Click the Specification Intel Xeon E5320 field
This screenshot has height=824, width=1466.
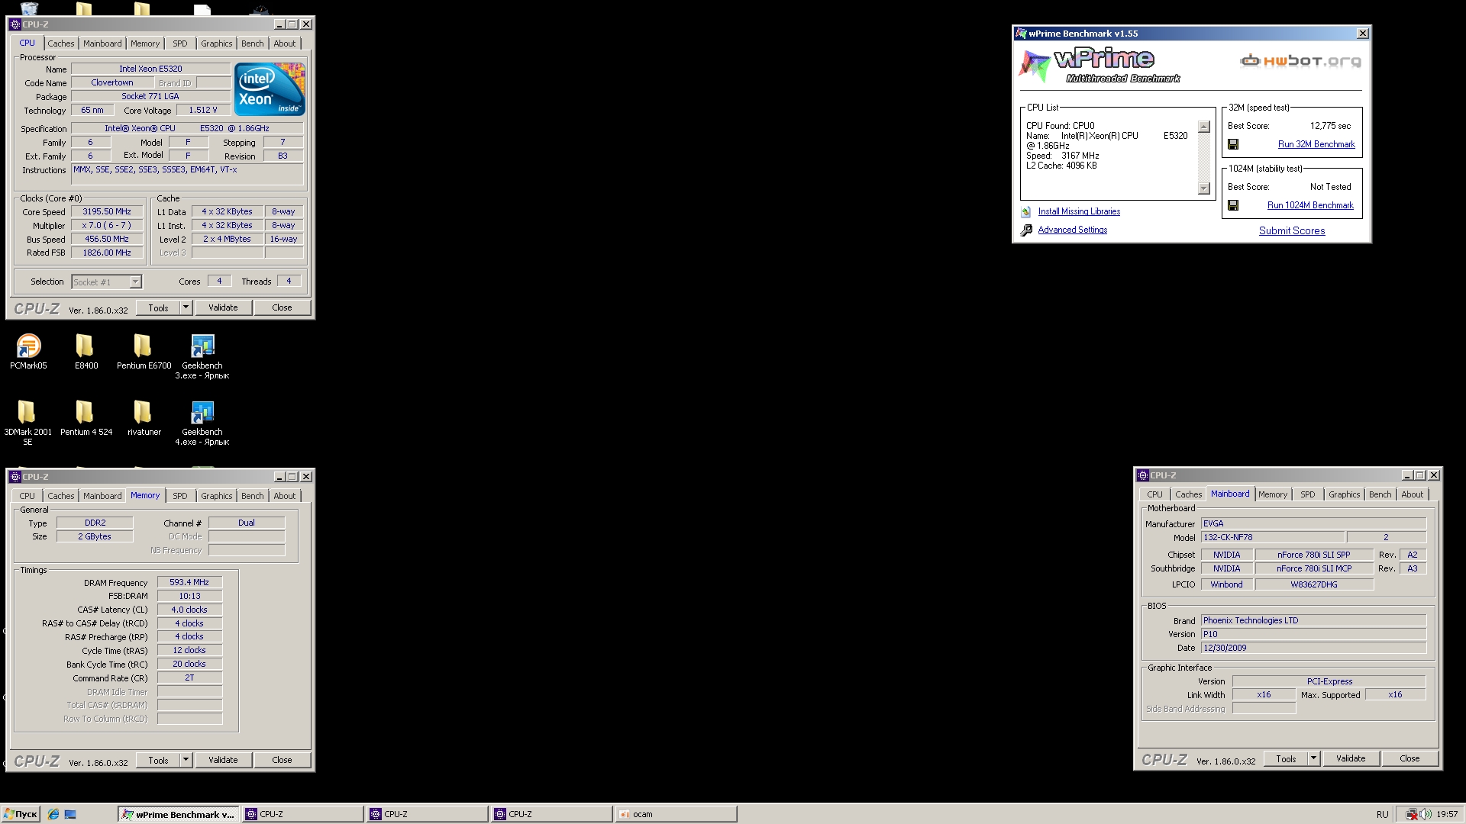coord(187,129)
